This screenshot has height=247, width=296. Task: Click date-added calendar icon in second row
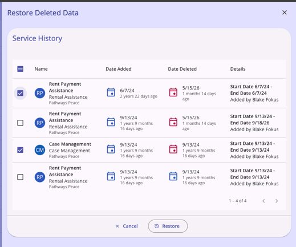pos(111,122)
